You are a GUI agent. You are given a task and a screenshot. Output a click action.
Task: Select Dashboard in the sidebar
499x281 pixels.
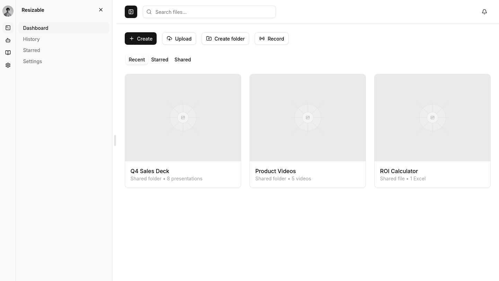(64, 28)
